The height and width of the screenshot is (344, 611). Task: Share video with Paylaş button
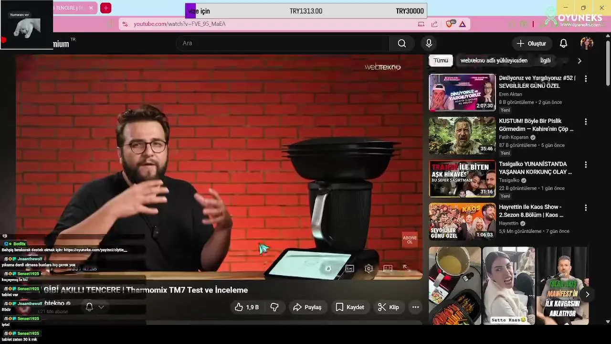[307, 307]
